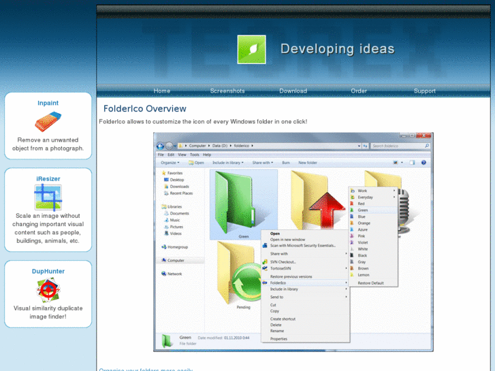
Task: Open the Inpaint eraser icon
Action: coord(48,121)
